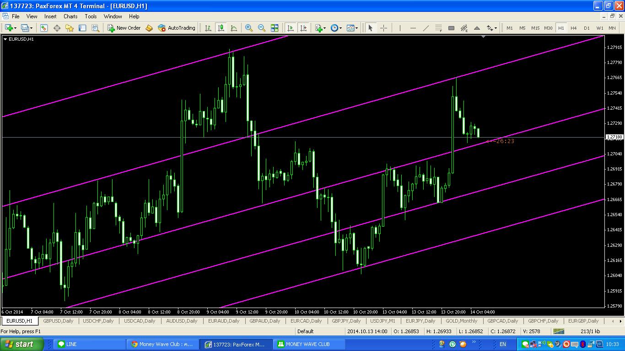The width and height of the screenshot is (625, 351).
Task: Switch to USDJPY,M1 chart tab
Action: pos(383,321)
